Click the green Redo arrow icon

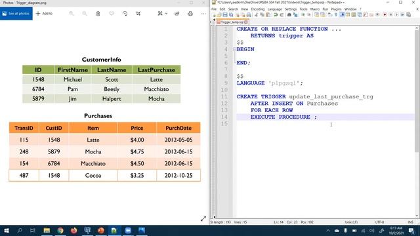pyautogui.click(x=282, y=14)
